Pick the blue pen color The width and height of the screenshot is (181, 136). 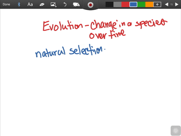pos(133,5)
